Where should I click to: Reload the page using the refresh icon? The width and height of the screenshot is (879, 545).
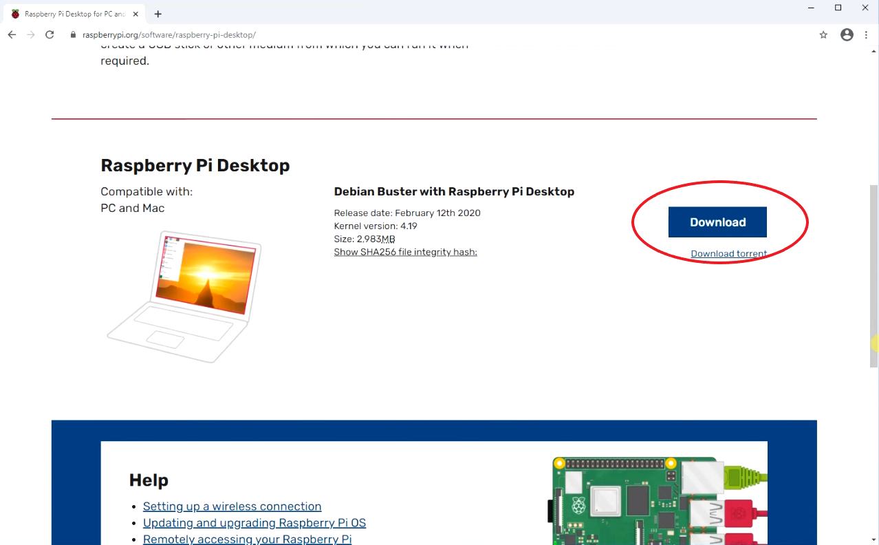[x=49, y=34]
